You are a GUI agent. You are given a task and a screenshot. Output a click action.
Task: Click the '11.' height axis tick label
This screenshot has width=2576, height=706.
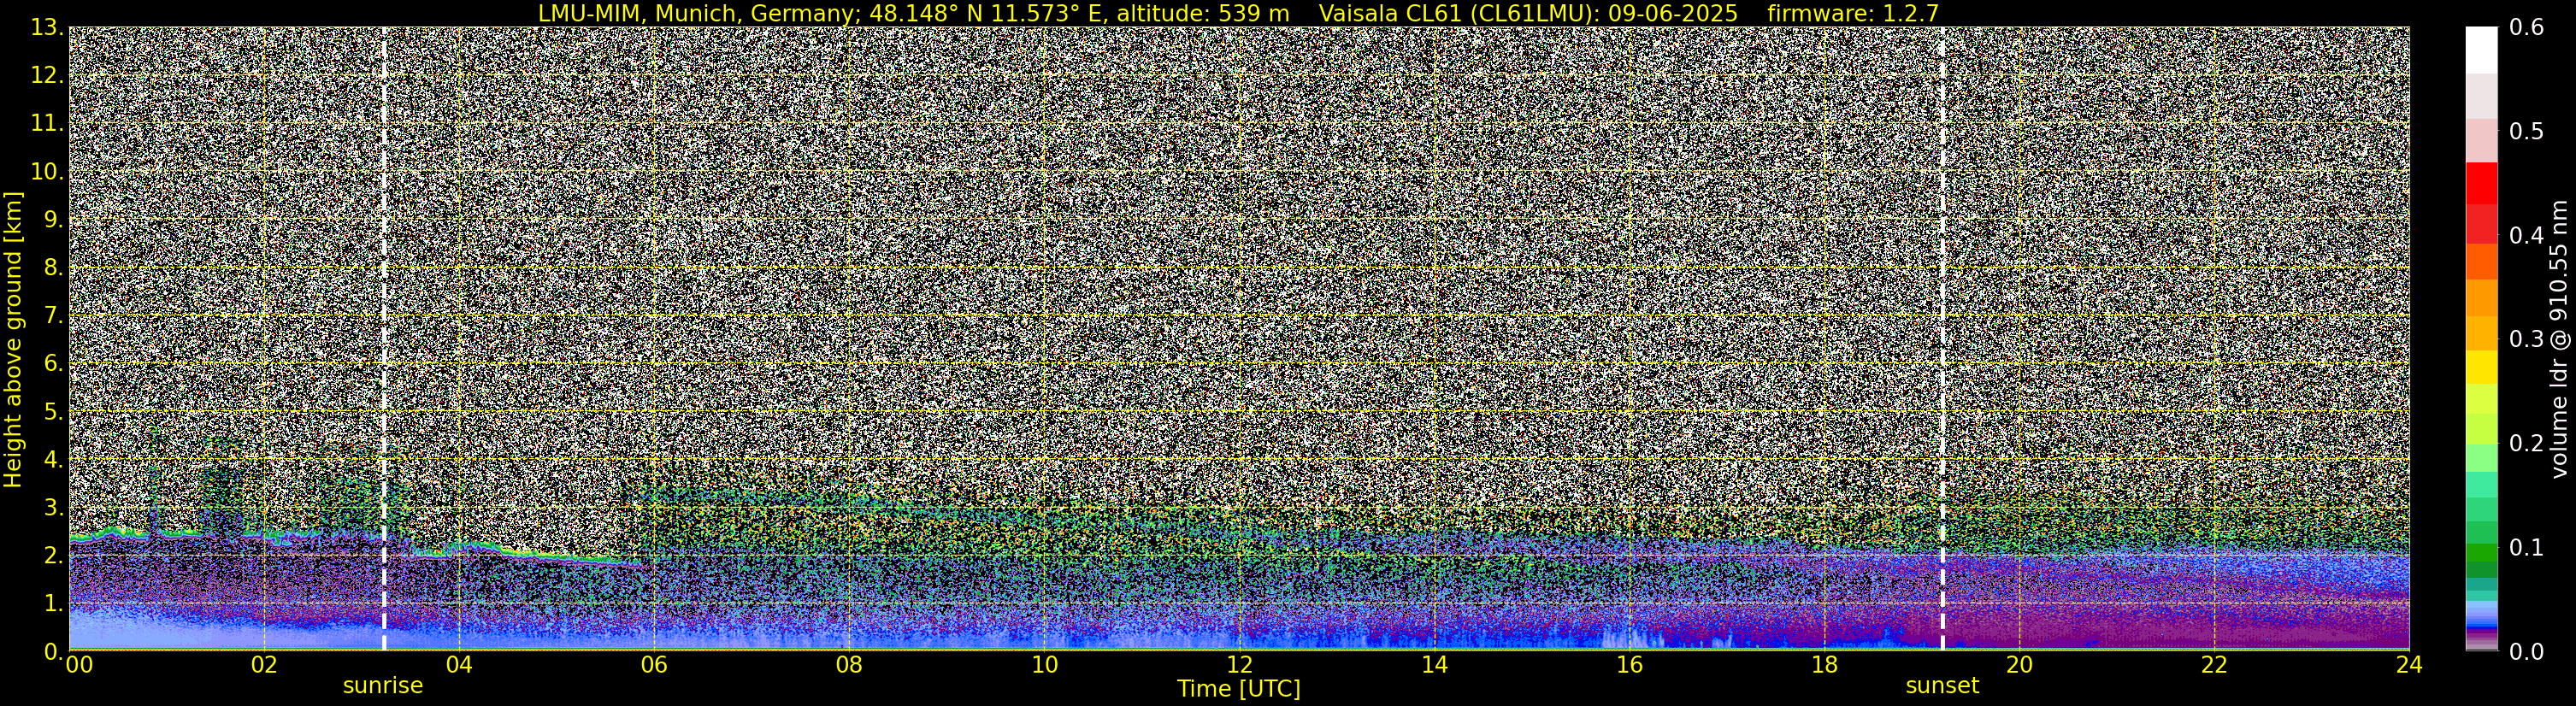click(47, 124)
